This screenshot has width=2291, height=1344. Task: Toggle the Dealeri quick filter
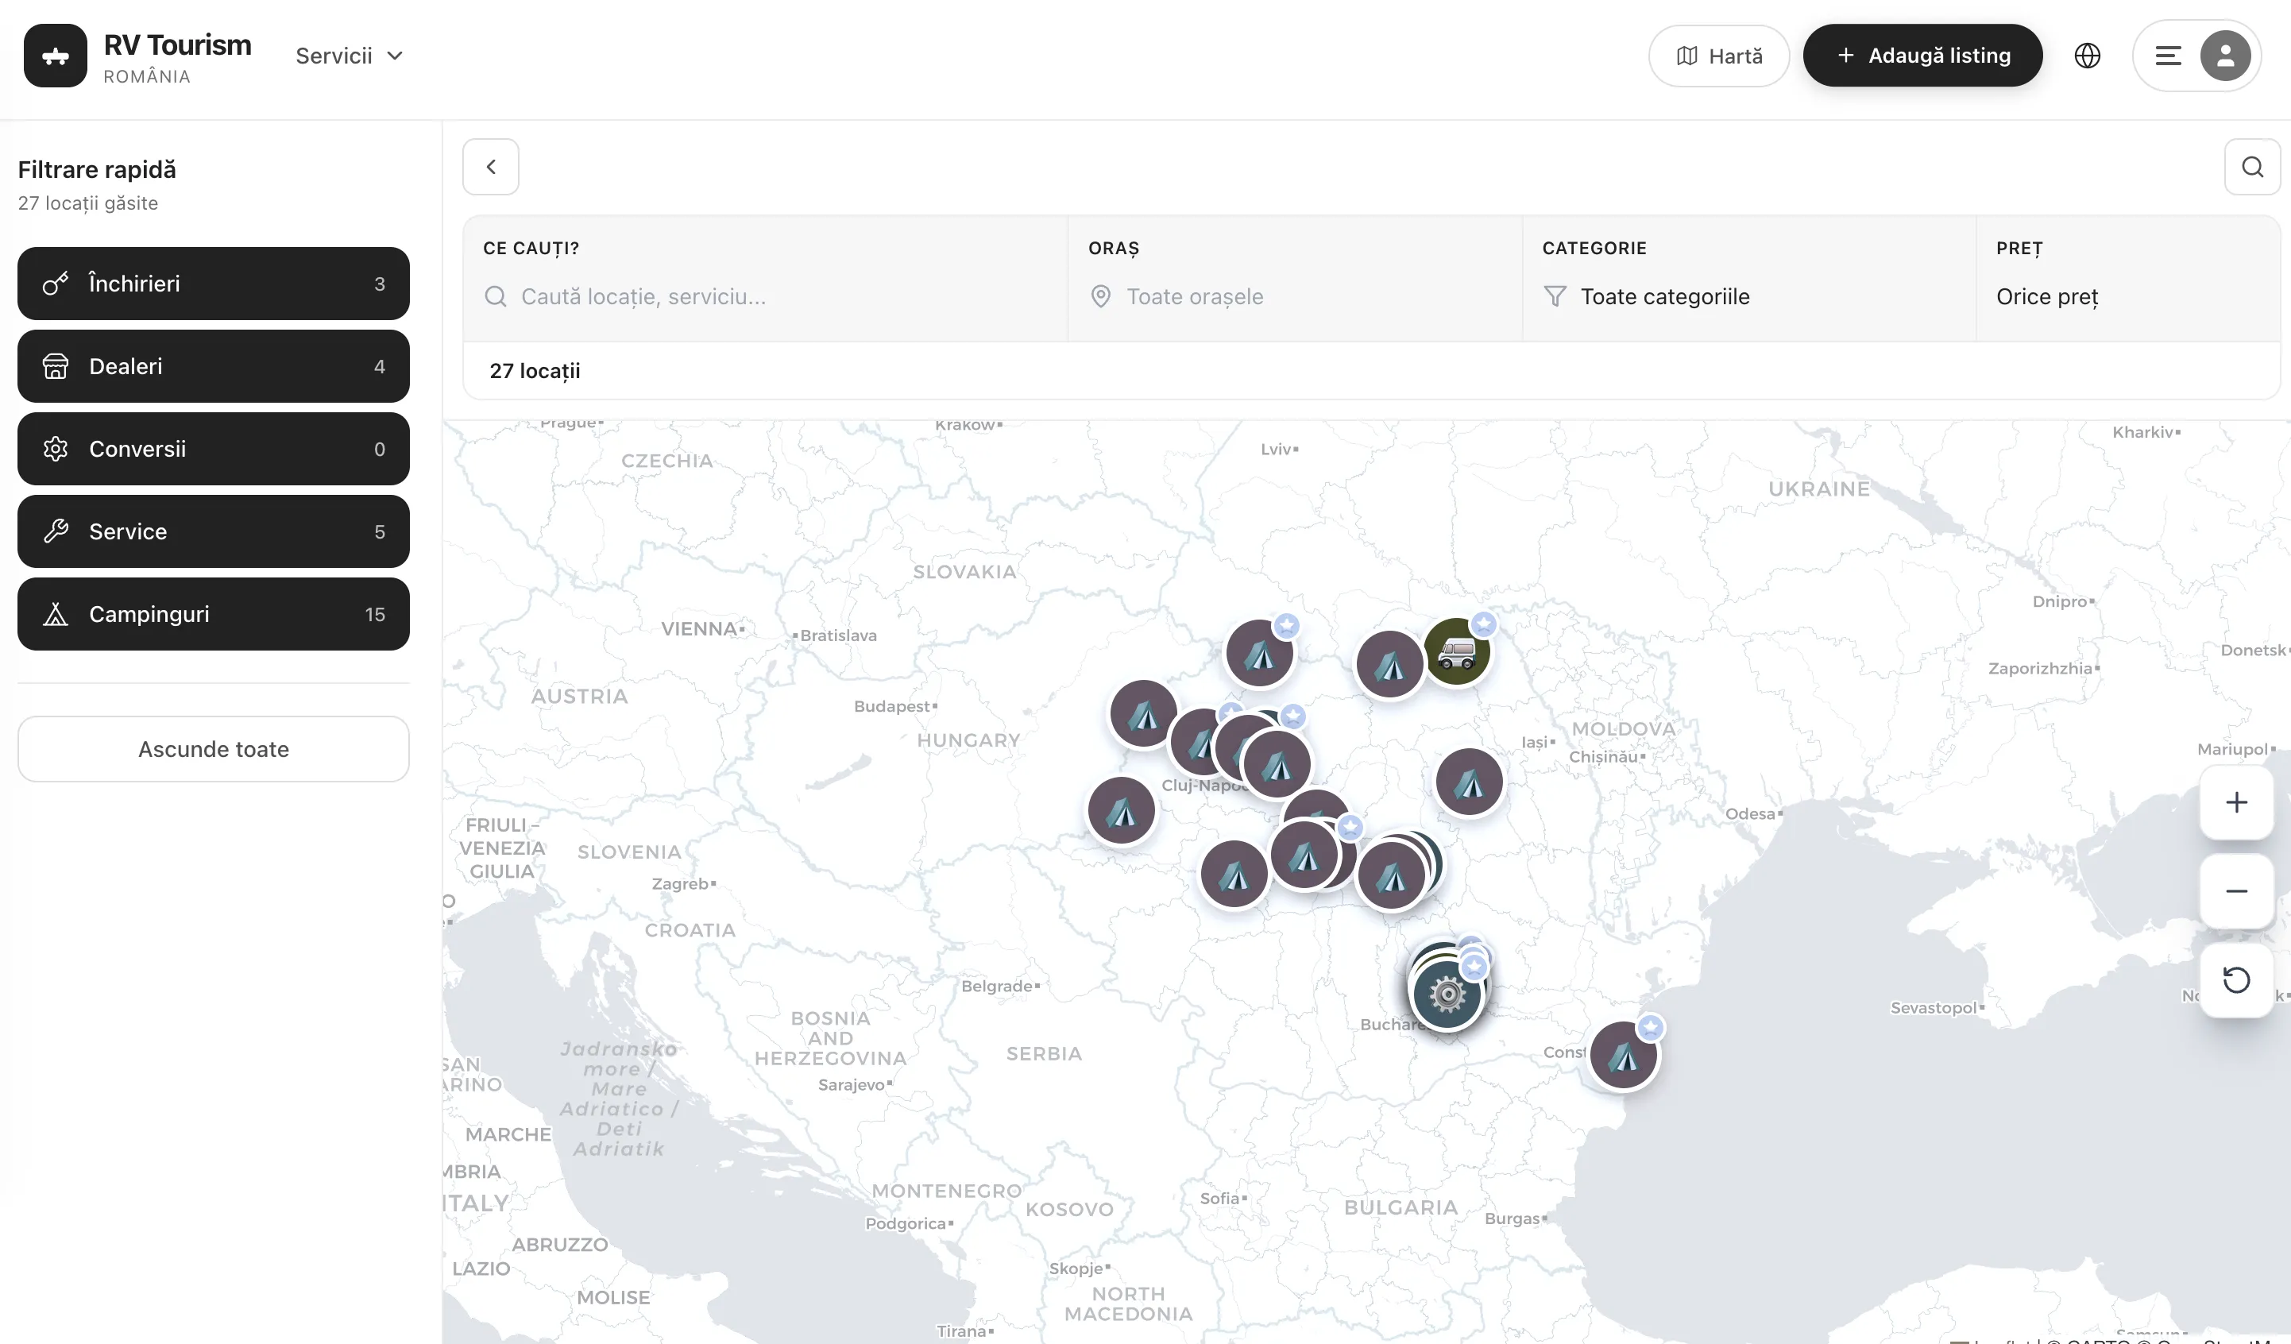(x=214, y=366)
